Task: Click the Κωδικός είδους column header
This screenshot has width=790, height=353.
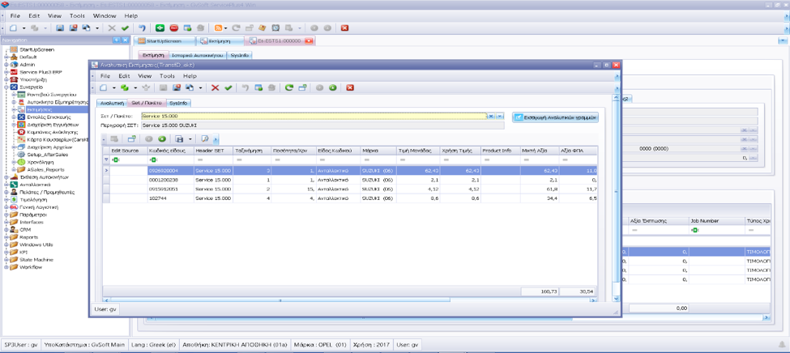Action: point(168,150)
